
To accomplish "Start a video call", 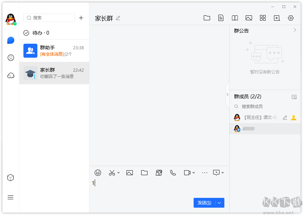I will pos(187,172).
